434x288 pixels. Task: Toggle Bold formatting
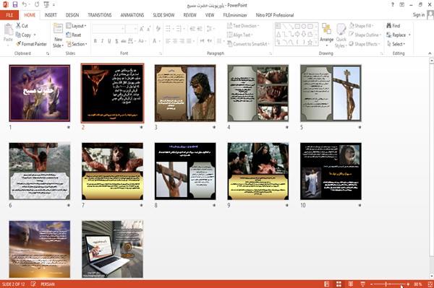[x=95, y=41]
